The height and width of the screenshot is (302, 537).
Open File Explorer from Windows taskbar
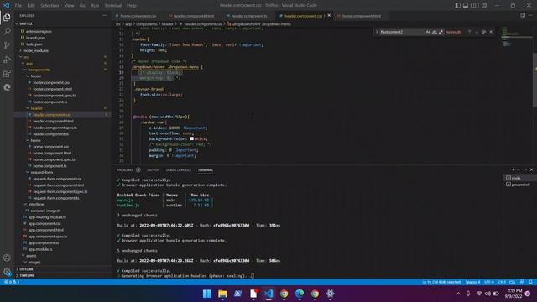pyautogui.click(x=222, y=294)
